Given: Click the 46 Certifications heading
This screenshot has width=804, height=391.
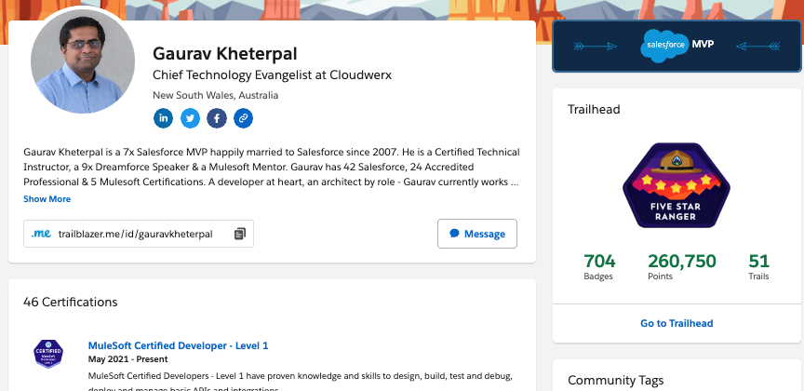Looking at the screenshot, I should (x=70, y=302).
